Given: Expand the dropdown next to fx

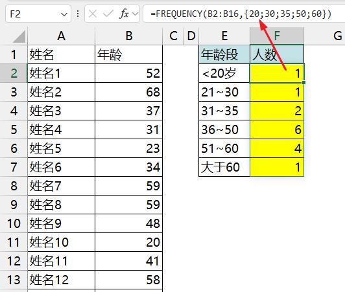Looking at the screenshot, I should [x=136, y=14].
